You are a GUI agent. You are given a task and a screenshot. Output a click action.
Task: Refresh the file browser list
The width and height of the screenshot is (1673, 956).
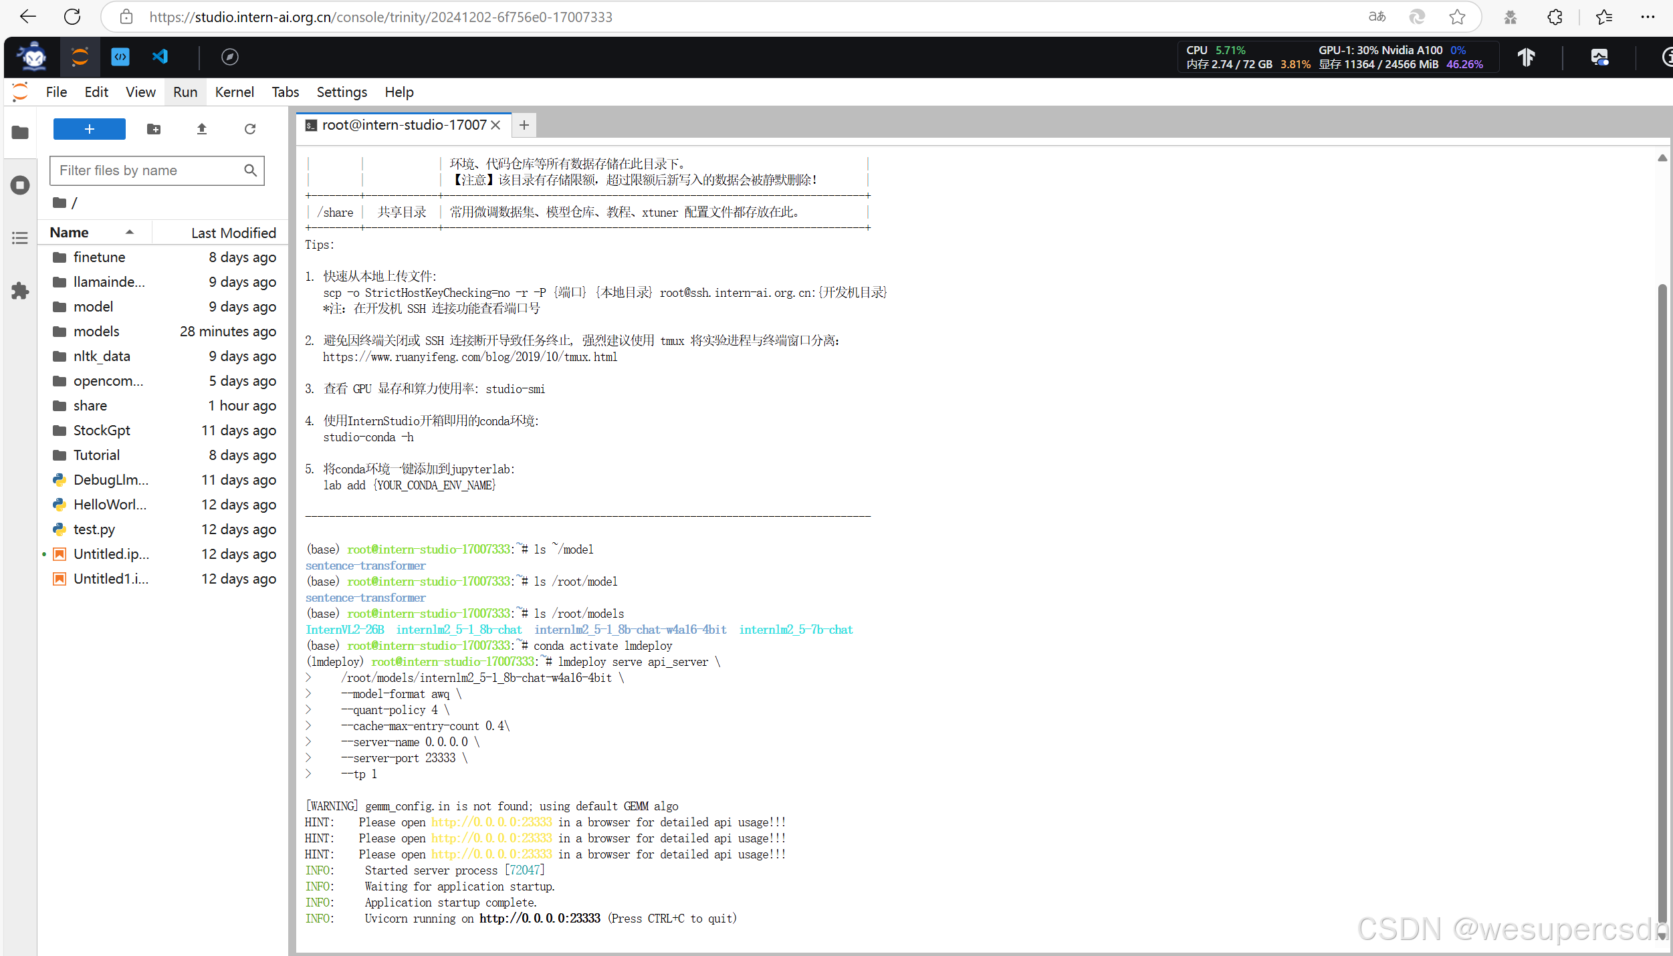point(250,129)
